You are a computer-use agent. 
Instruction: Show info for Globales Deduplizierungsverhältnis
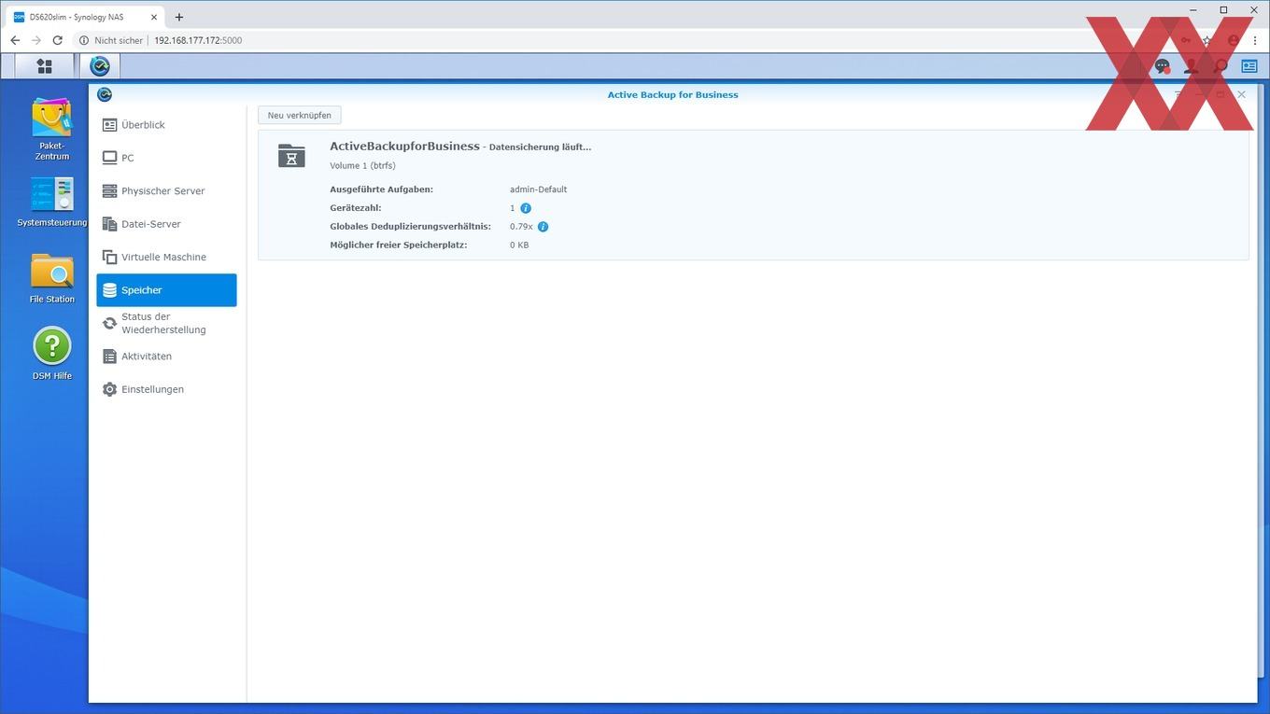[x=543, y=227]
